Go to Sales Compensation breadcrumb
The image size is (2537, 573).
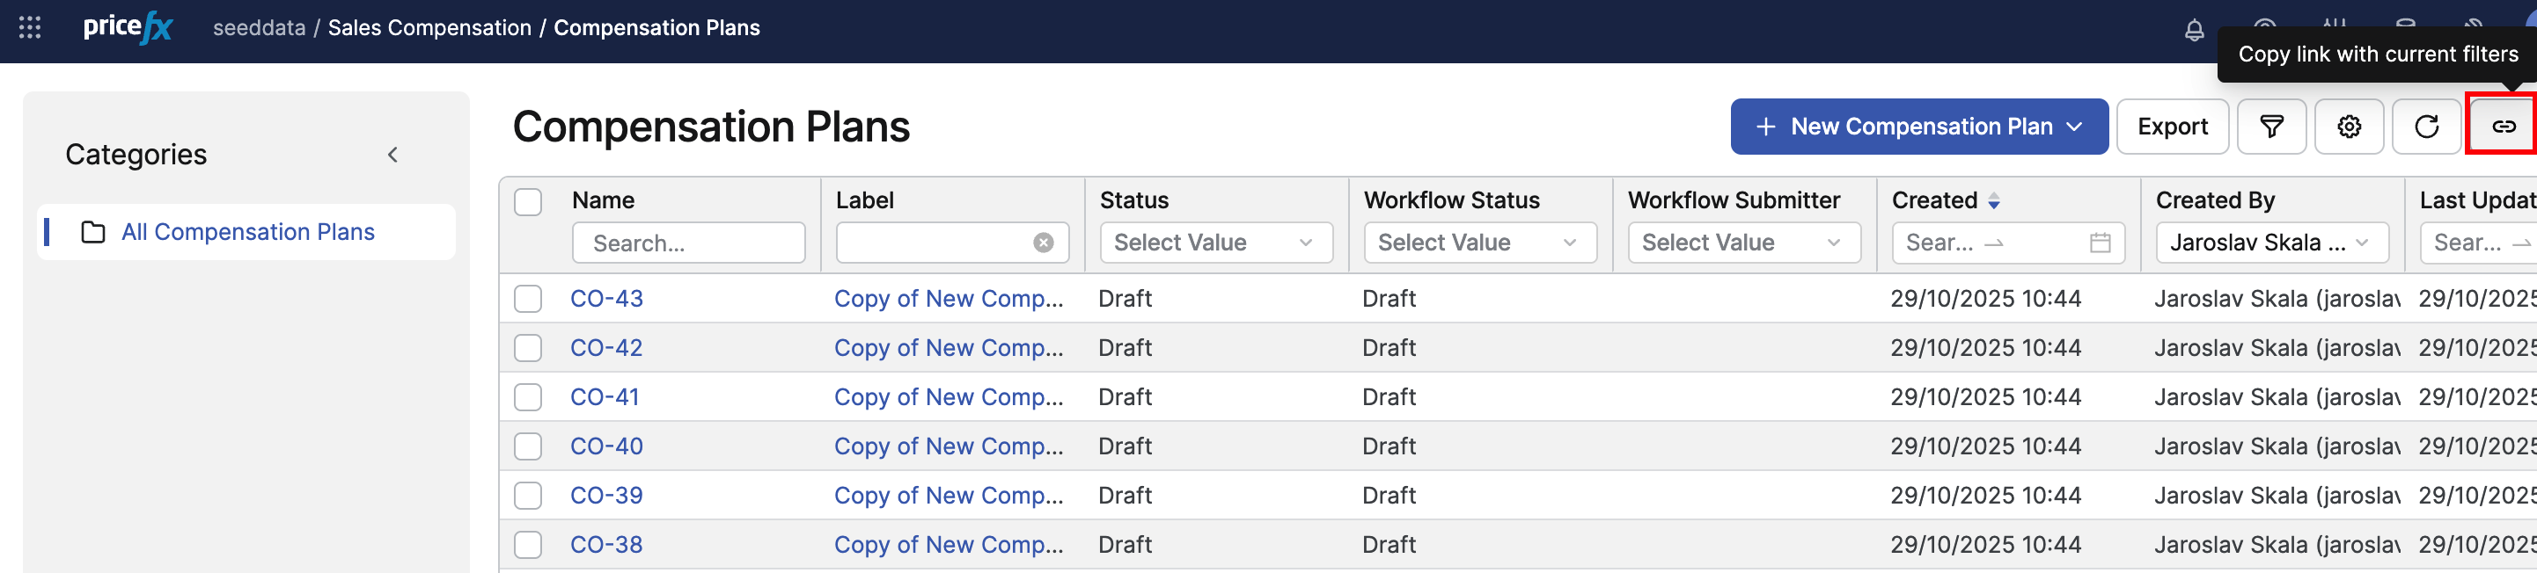coord(429,27)
